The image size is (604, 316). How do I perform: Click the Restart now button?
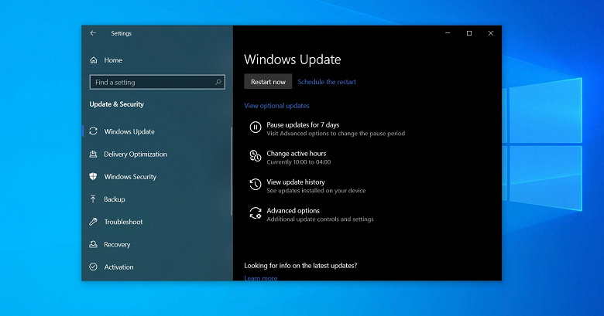pyautogui.click(x=268, y=82)
